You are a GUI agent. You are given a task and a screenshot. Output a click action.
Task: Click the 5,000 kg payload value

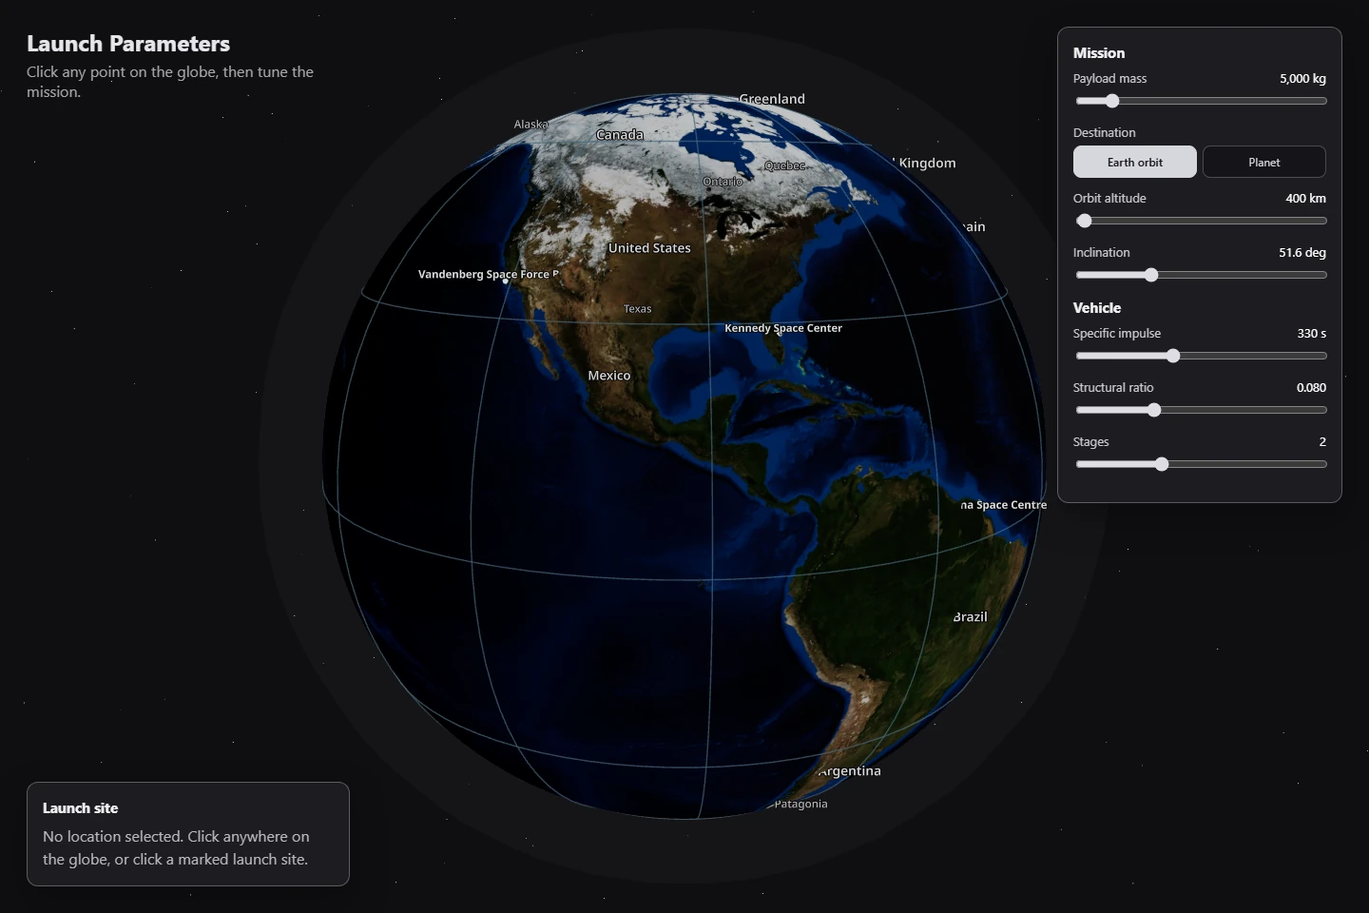[x=1302, y=79]
